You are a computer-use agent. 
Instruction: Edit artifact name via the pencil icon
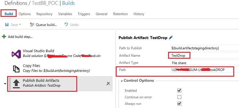171,38
